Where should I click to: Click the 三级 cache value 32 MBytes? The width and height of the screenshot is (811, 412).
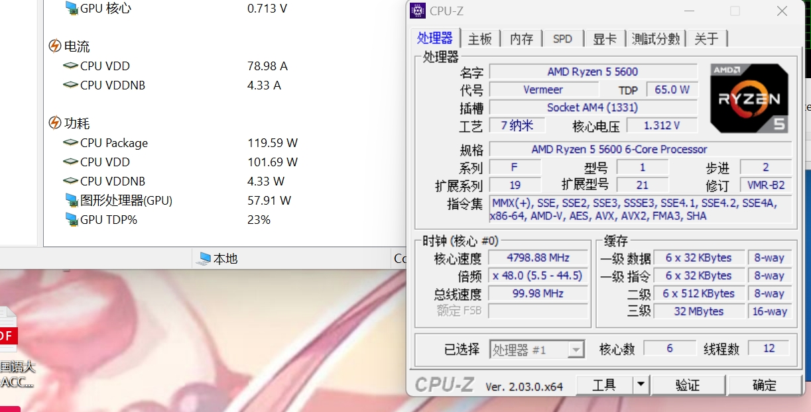(699, 311)
